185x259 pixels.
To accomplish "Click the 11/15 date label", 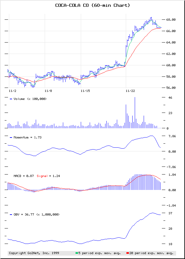I will point(85,91).
